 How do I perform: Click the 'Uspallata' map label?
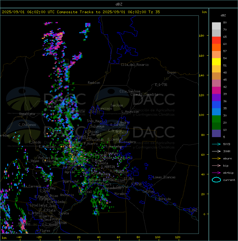(x=27, y=114)
